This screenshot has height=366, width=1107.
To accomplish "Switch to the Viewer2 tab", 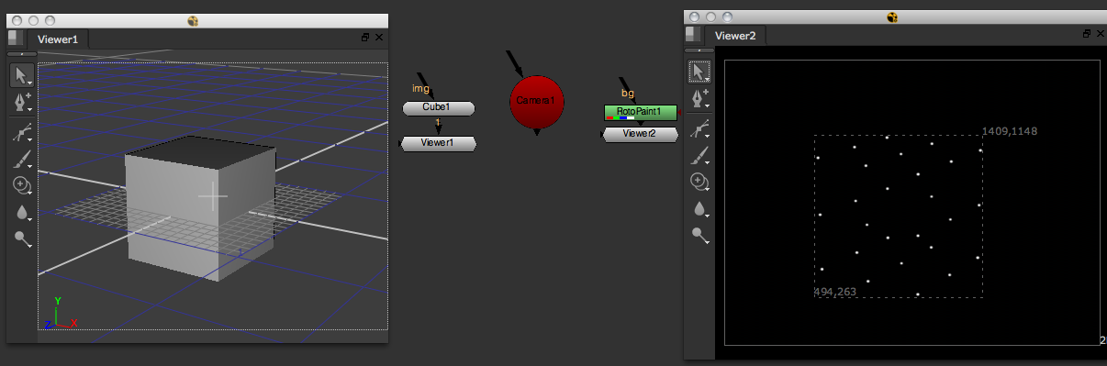I will [x=735, y=36].
